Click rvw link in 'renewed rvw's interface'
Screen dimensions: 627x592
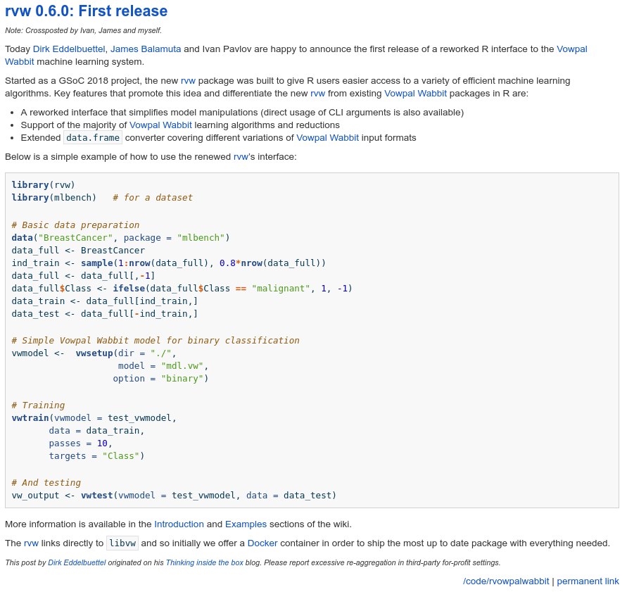(x=241, y=157)
